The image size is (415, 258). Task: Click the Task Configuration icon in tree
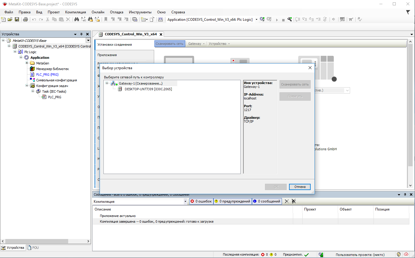[32, 86]
